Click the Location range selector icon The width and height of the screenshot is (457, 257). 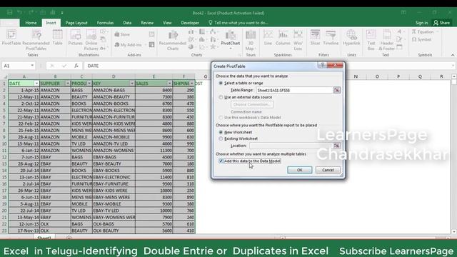[x=336, y=146]
